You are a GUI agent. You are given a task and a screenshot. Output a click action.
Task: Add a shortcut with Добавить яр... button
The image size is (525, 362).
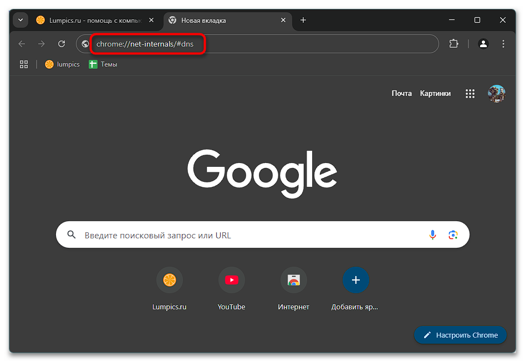coord(355,289)
